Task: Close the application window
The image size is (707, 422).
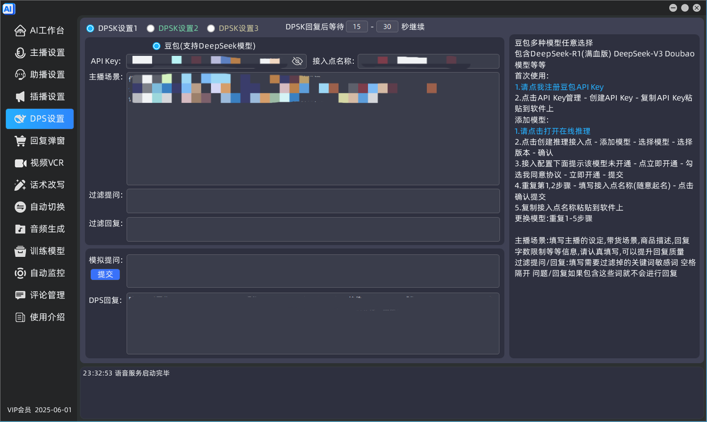Action: [697, 8]
